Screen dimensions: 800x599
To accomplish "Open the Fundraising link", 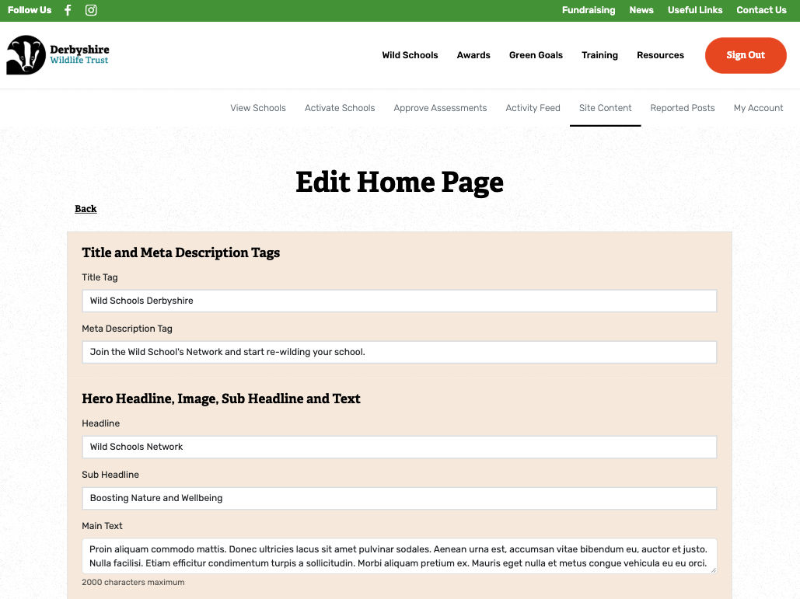I will (x=589, y=10).
